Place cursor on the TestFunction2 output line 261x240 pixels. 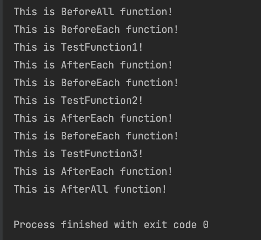(x=78, y=101)
